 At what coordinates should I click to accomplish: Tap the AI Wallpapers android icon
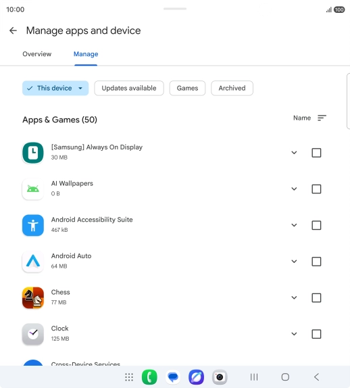[x=33, y=189]
